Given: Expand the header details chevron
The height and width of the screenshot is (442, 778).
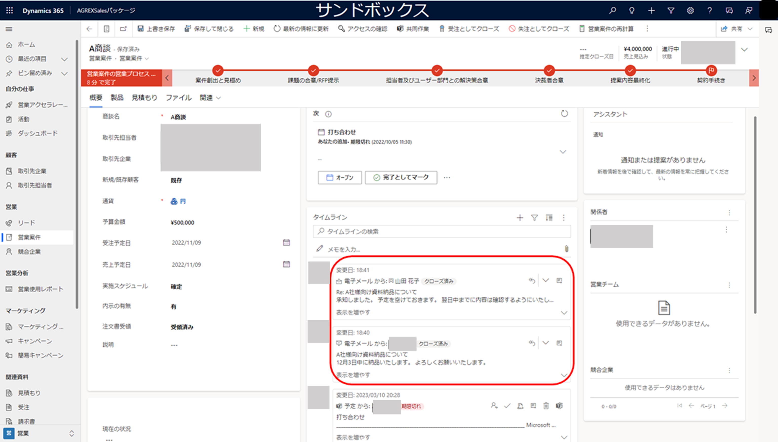Looking at the screenshot, I should pyautogui.click(x=744, y=50).
